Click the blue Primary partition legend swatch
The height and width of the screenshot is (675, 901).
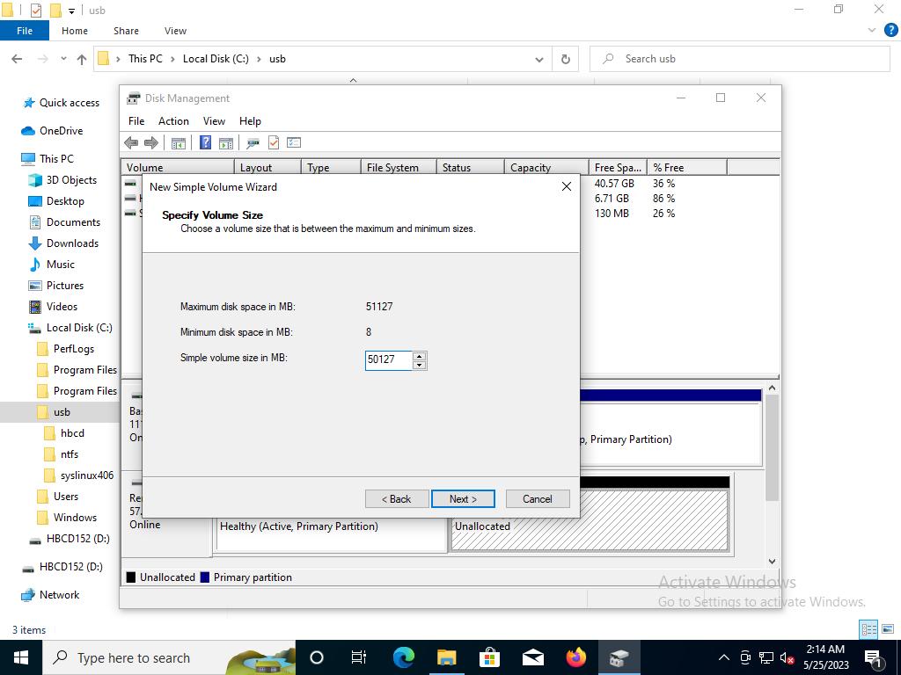205,577
